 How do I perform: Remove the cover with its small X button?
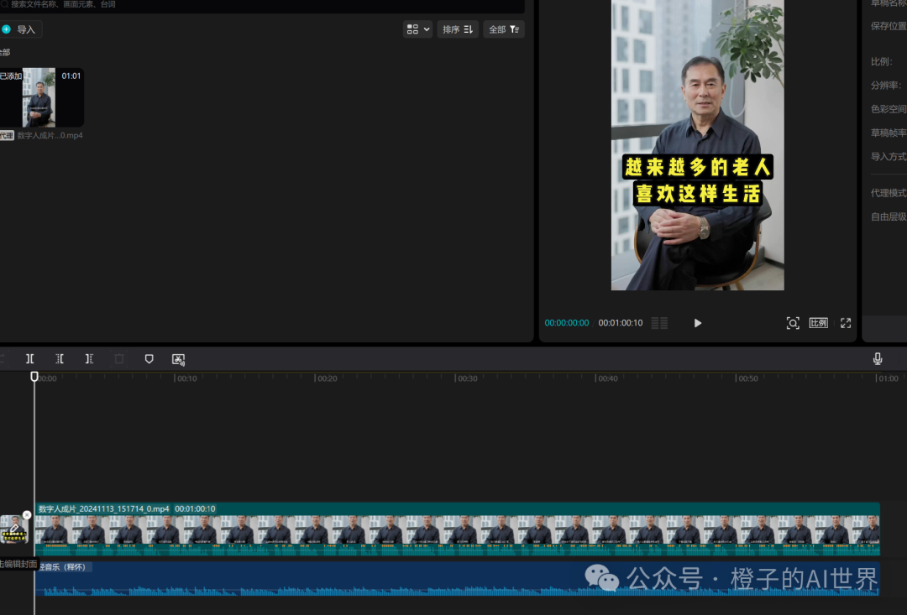coord(27,515)
